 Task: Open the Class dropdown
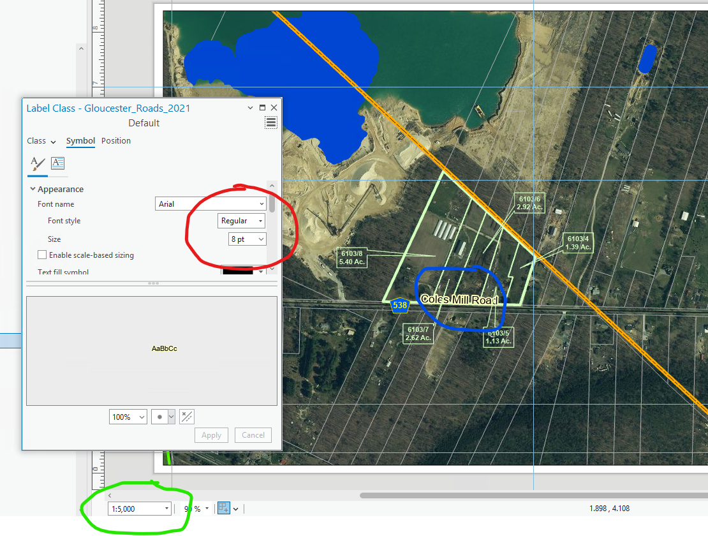click(41, 141)
